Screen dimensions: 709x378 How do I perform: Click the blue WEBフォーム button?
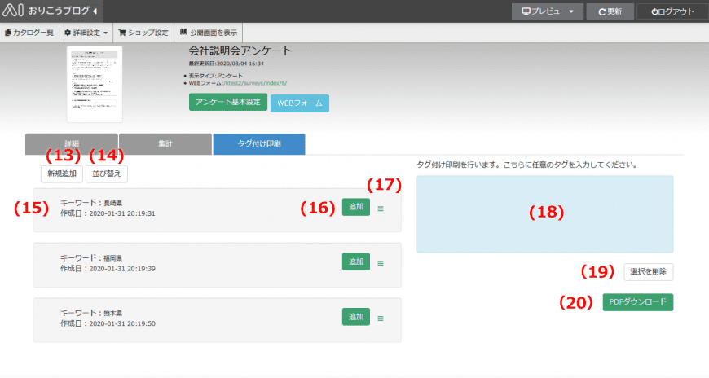pos(300,103)
